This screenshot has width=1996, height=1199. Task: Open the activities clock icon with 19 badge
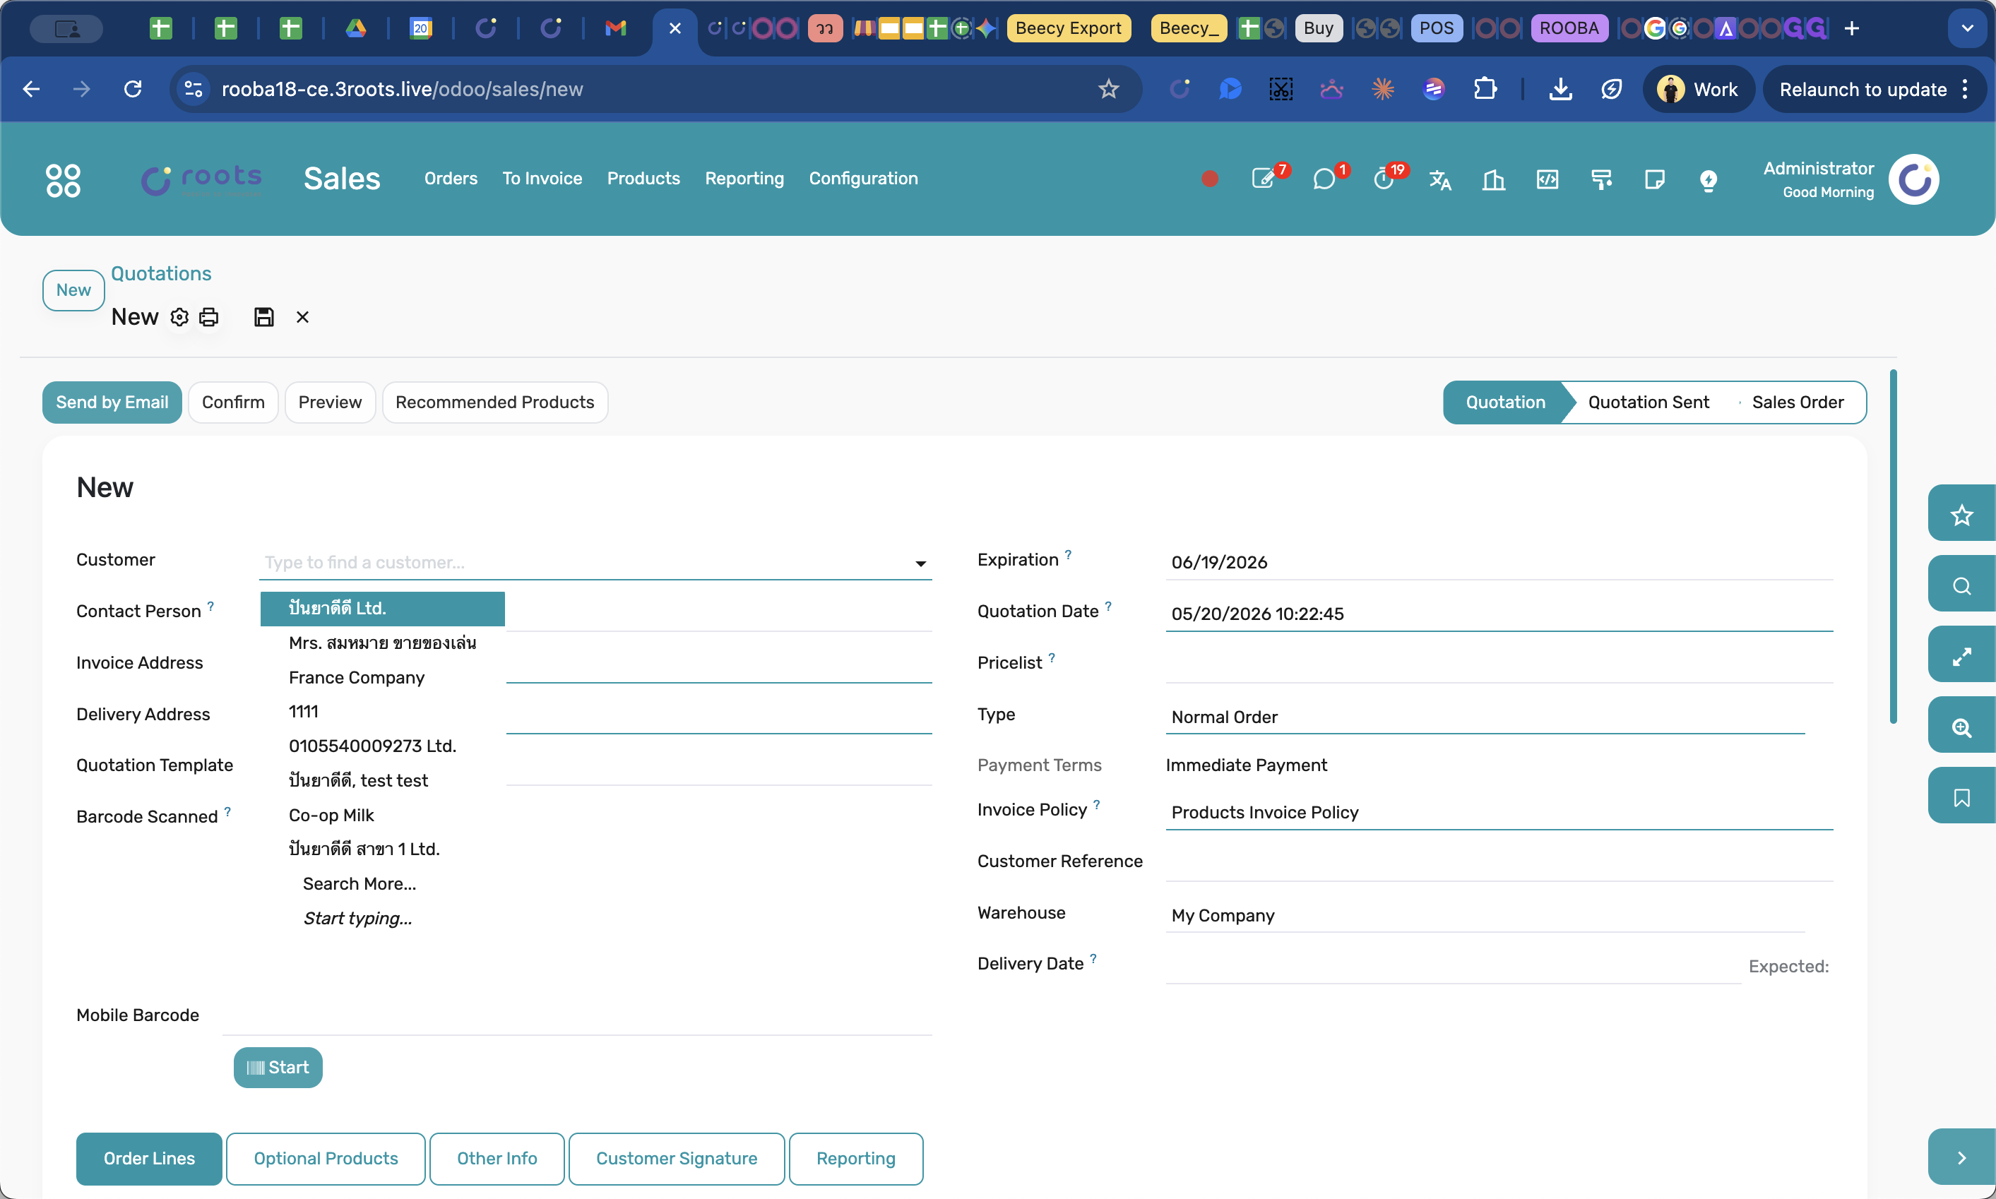(x=1384, y=179)
